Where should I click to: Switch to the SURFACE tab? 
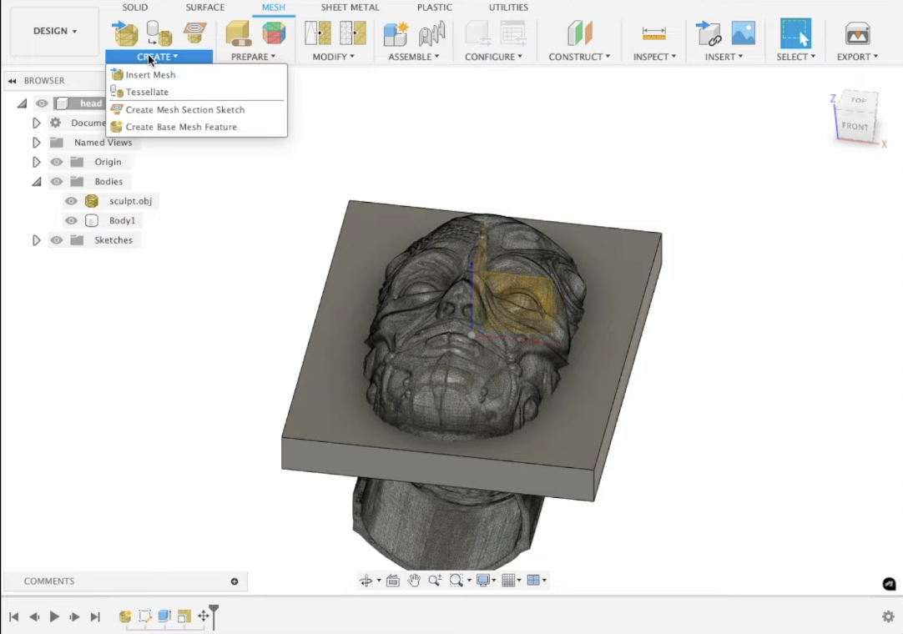point(205,7)
